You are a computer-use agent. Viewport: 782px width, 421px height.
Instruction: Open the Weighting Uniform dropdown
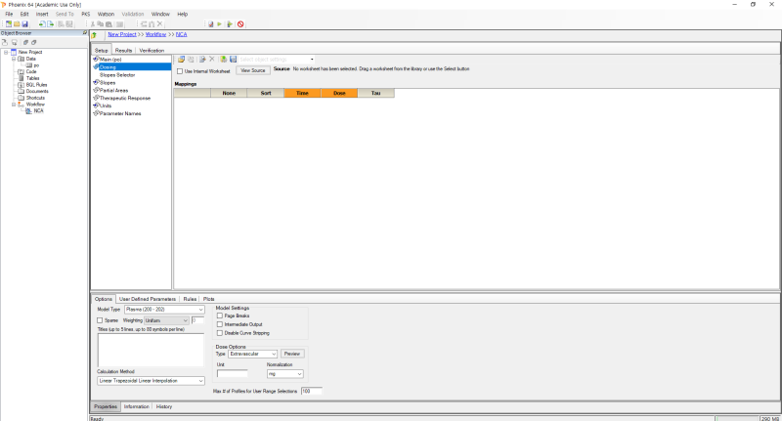pyautogui.click(x=185, y=320)
